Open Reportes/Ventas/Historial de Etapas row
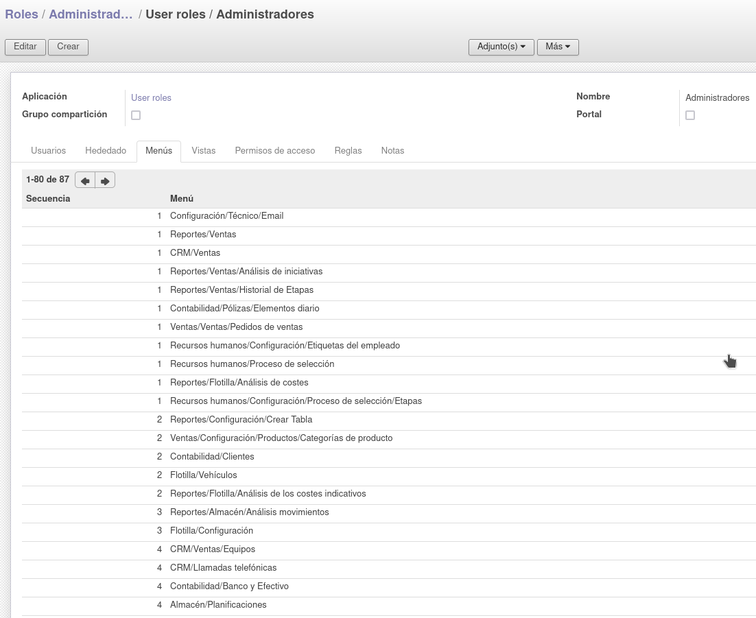Image resolution: width=756 pixels, height=618 pixels. click(388, 290)
